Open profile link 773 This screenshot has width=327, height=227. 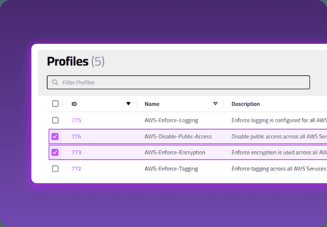pyautogui.click(x=76, y=153)
